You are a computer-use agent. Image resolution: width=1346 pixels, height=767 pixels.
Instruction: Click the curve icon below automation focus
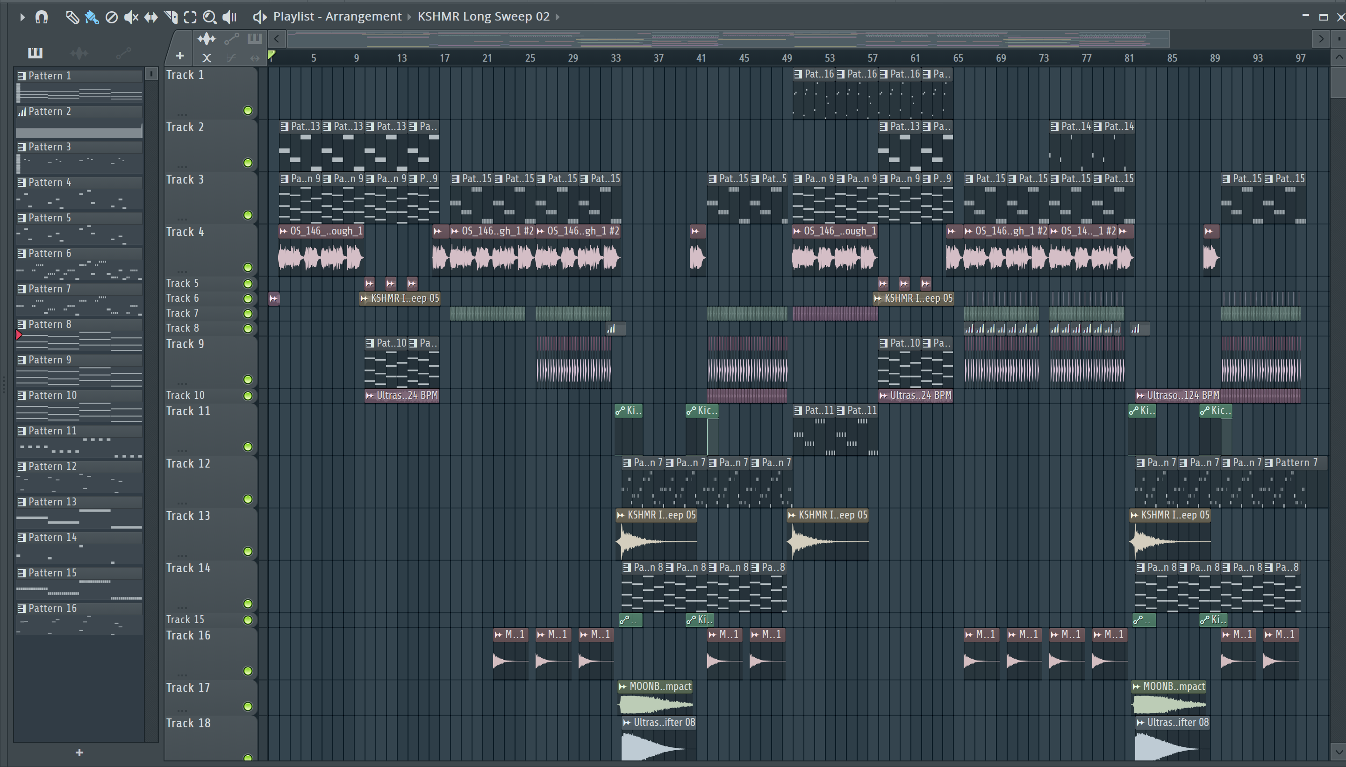click(x=231, y=58)
